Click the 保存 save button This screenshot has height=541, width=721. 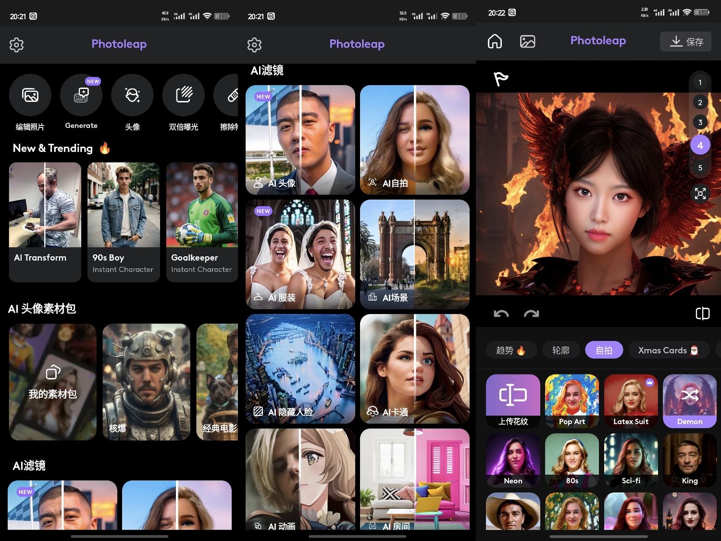pyautogui.click(x=685, y=41)
